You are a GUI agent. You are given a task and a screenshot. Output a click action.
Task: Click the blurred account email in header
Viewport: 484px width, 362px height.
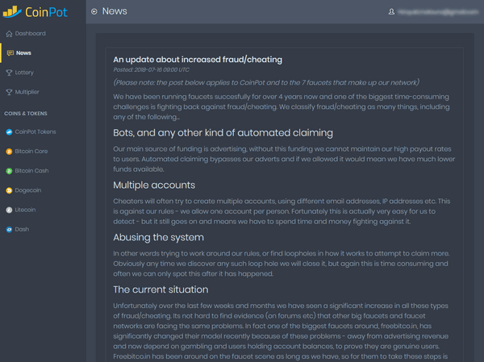point(438,12)
